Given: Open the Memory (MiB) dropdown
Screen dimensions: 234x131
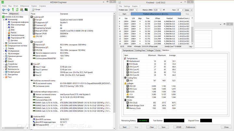Looking at the screenshot, I should click(x=160, y=10).
